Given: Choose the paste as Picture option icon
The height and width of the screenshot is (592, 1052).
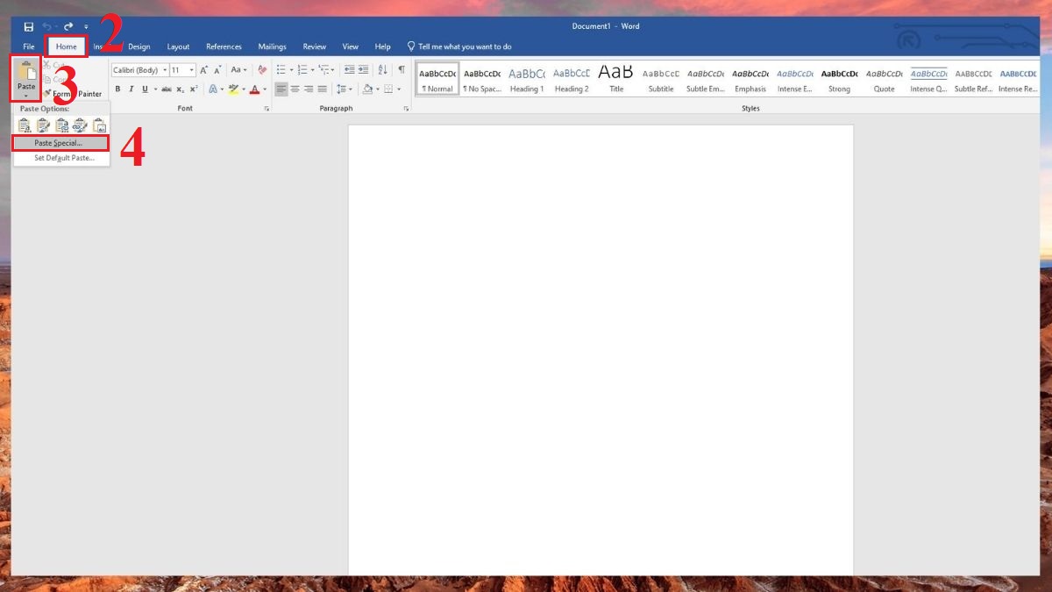Looking at the screenshot, I should pos(99,125).
